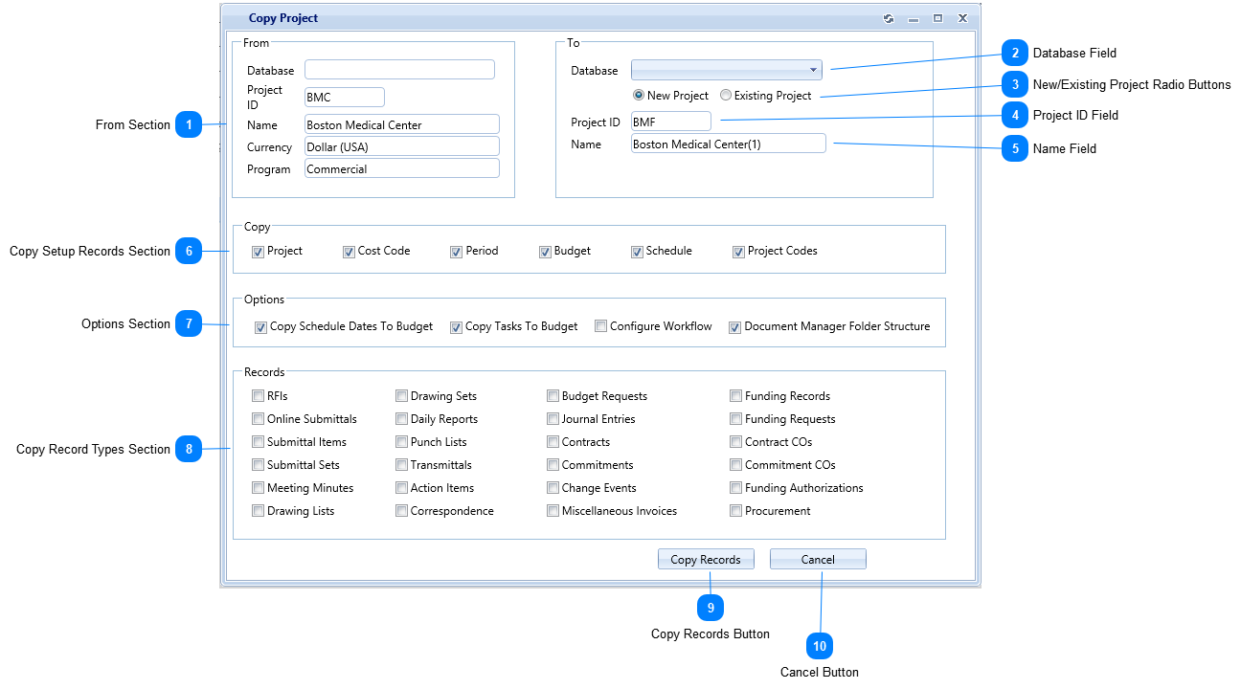Viewport: 1241px width, 689px height.
Task: Check the Commitments checkbox
Action: (553, 465)
